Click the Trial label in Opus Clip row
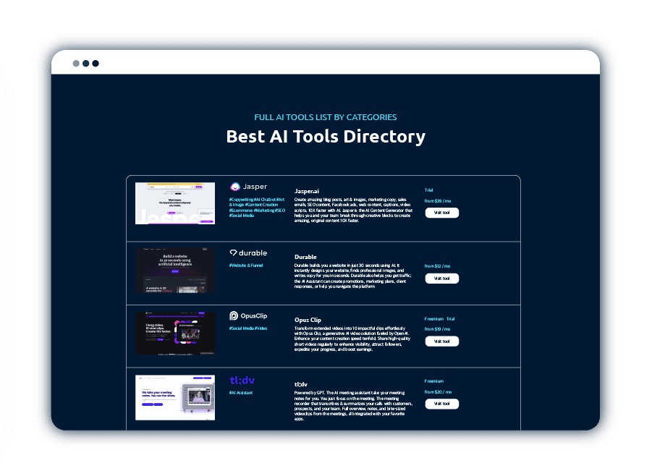 tap(450, 319)
